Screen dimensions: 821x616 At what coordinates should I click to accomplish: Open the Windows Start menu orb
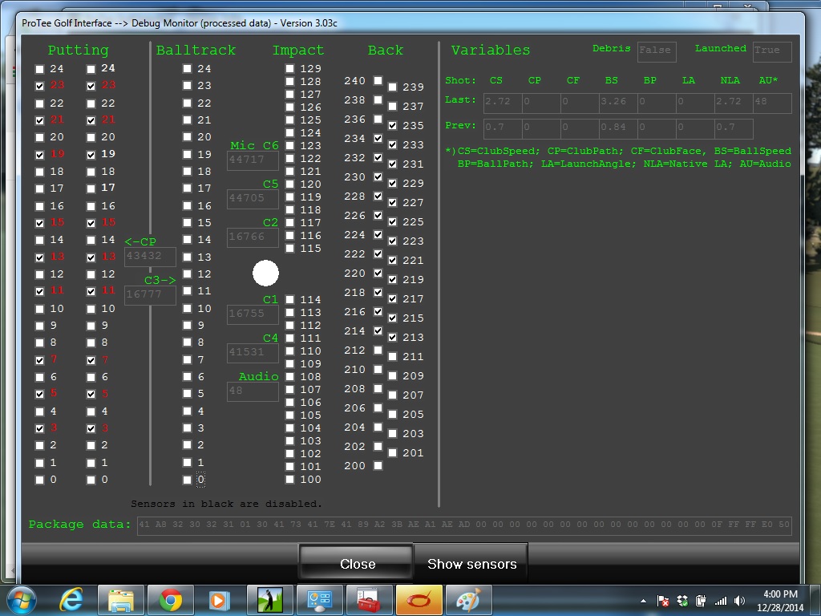pos(22,600)
